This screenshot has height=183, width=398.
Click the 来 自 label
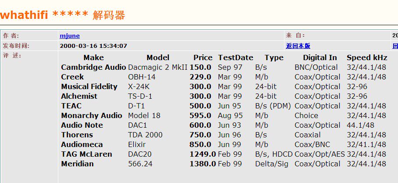click(295, 36)
